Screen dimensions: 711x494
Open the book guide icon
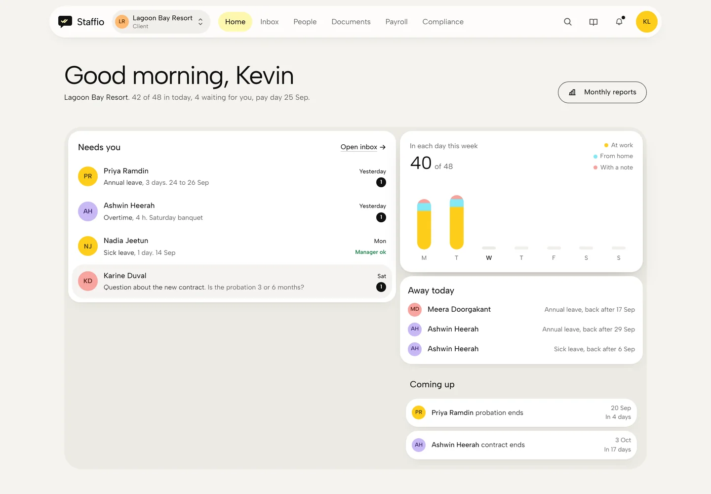pyautogui.click(x=593, y=22)
